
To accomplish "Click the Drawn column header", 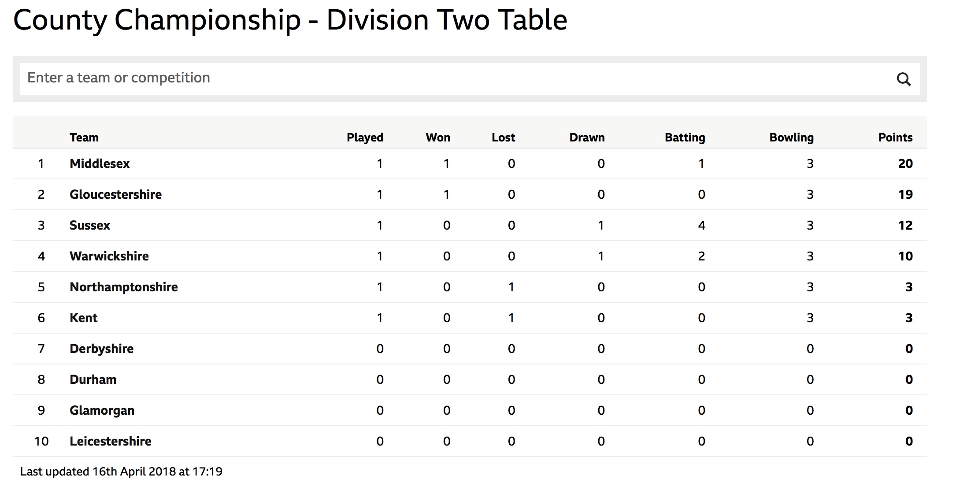I will [x=587, y=137].
